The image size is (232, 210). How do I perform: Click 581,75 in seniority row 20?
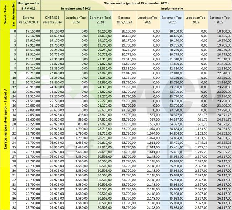(196, 124)
